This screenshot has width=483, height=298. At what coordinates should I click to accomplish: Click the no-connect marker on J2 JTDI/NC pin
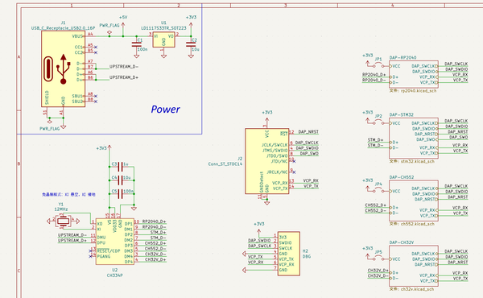tap(294, 161)
